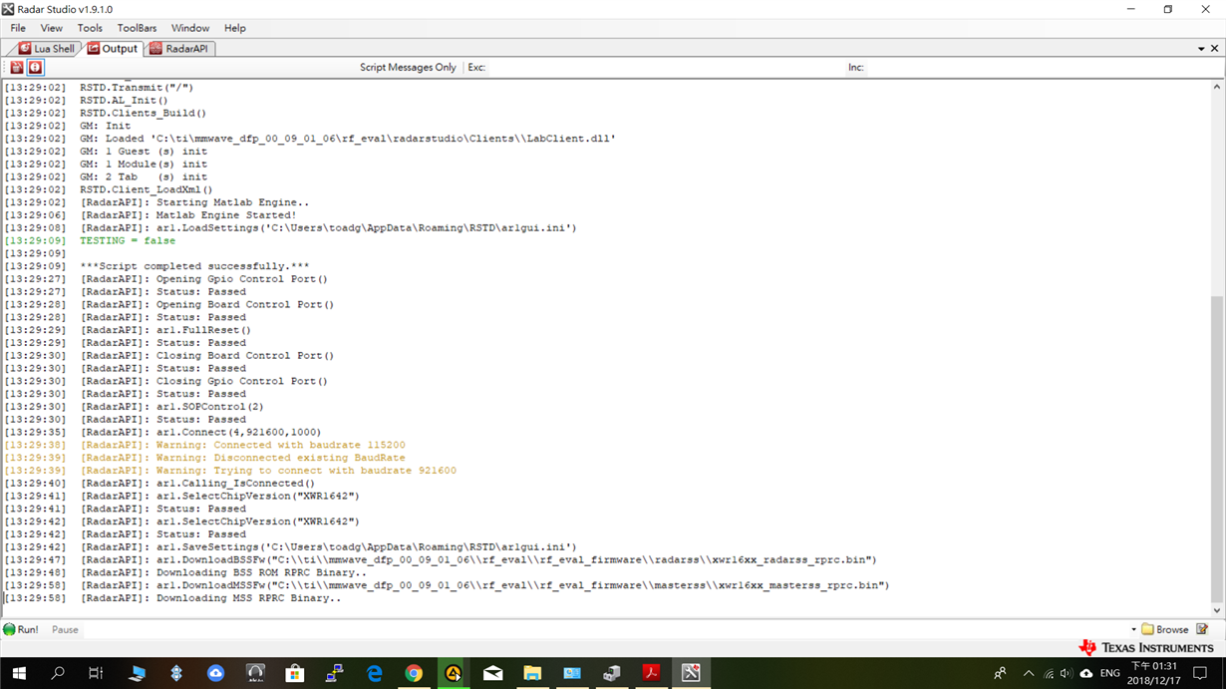Open Microsoft Edge from the taskbar
The image size is (1226, 689).
[374, 673]
